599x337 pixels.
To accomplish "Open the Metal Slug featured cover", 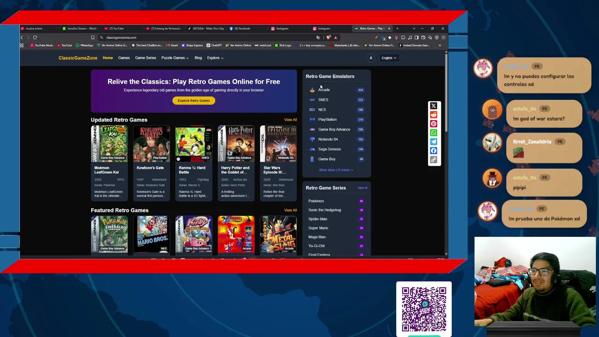I will click(278, 234).
